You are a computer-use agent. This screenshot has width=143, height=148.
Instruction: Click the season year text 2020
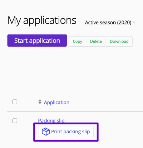pyautogui.click(x=124, y=23)
